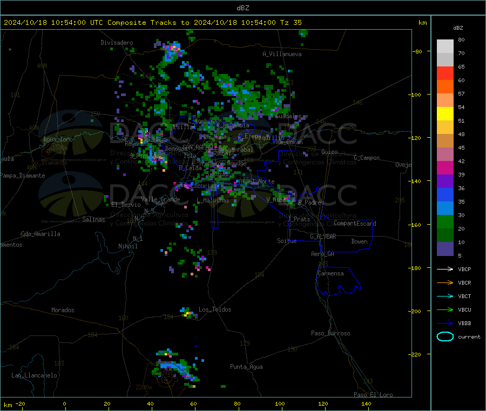Screen dimensions: 486x411
Task: Click the 'A_Villanueva' map label
Action: 282,54
